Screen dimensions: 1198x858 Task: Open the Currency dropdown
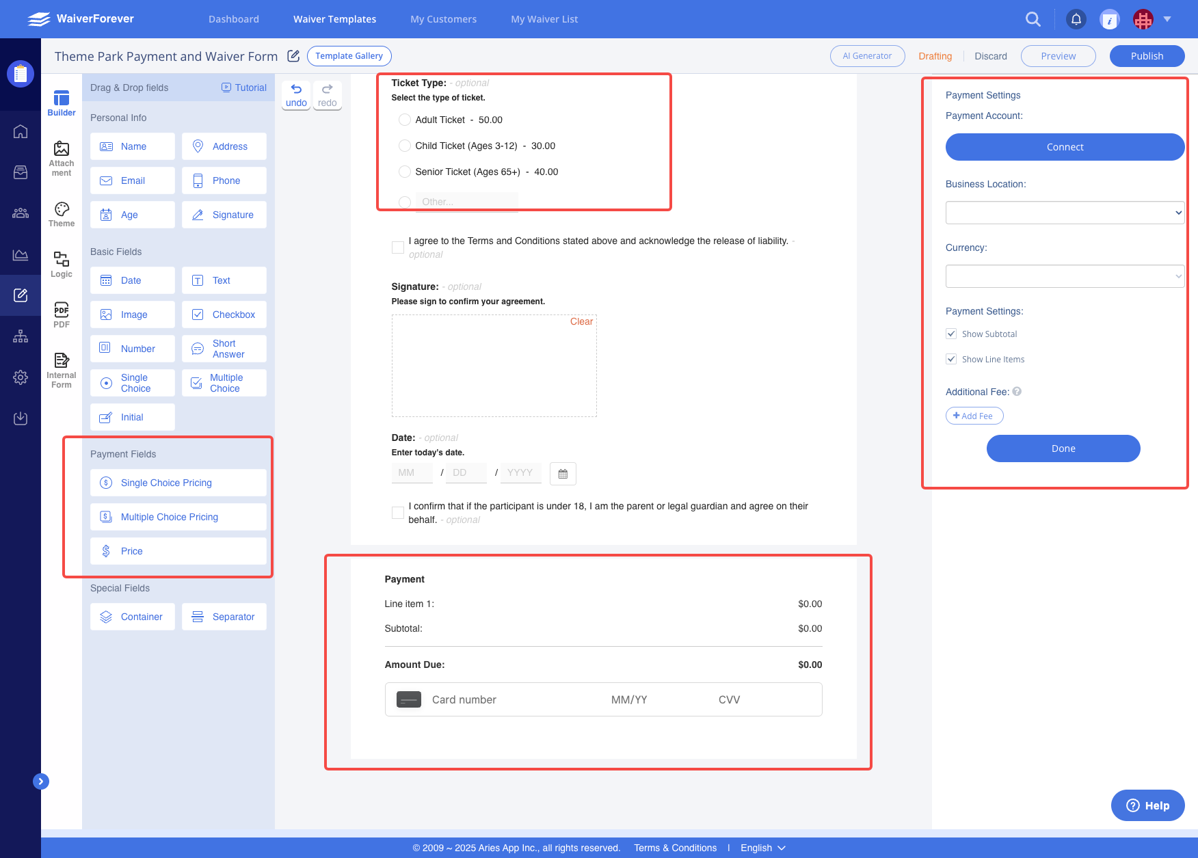click(1065, 276)
